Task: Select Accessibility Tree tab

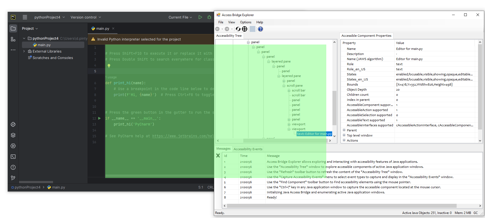Action: (229, 36)
